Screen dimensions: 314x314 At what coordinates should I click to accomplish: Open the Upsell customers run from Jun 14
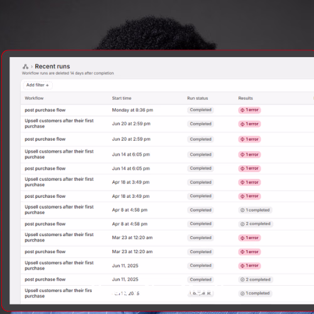pyautogui.click(x=59, y=154)
